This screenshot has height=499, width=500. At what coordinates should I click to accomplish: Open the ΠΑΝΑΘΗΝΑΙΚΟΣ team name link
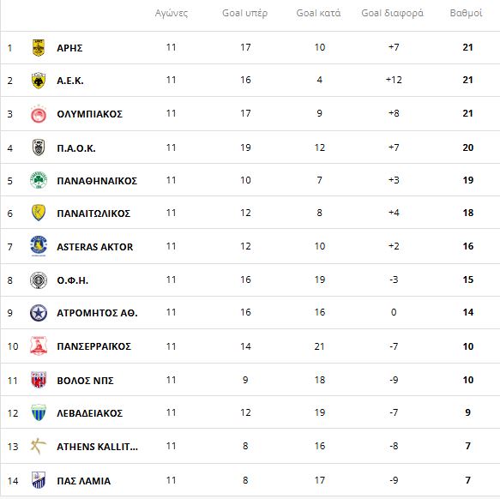(97, 181)
